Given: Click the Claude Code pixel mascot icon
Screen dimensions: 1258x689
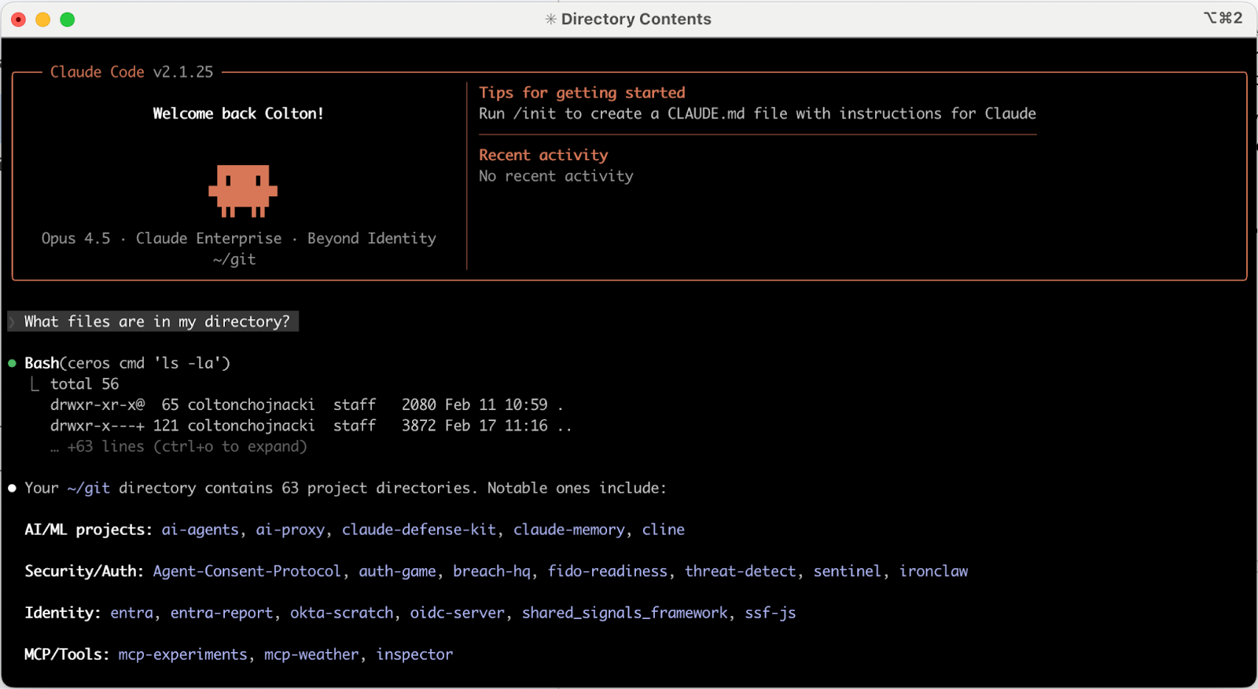Looking at the screenshot, I should tap(243, 191).
